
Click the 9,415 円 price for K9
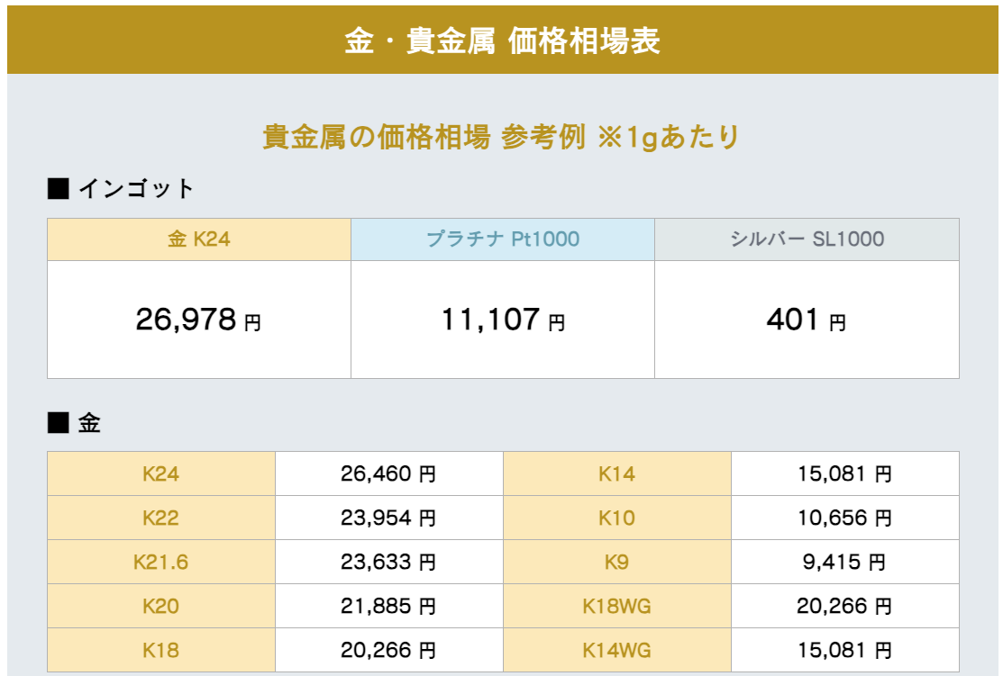click(844, 563)
